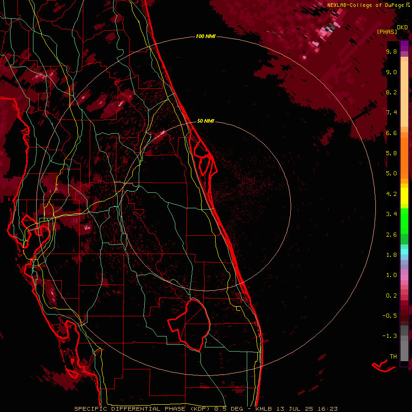
Task: Select the -1.3 value on the scale
Action: point(390,336)
